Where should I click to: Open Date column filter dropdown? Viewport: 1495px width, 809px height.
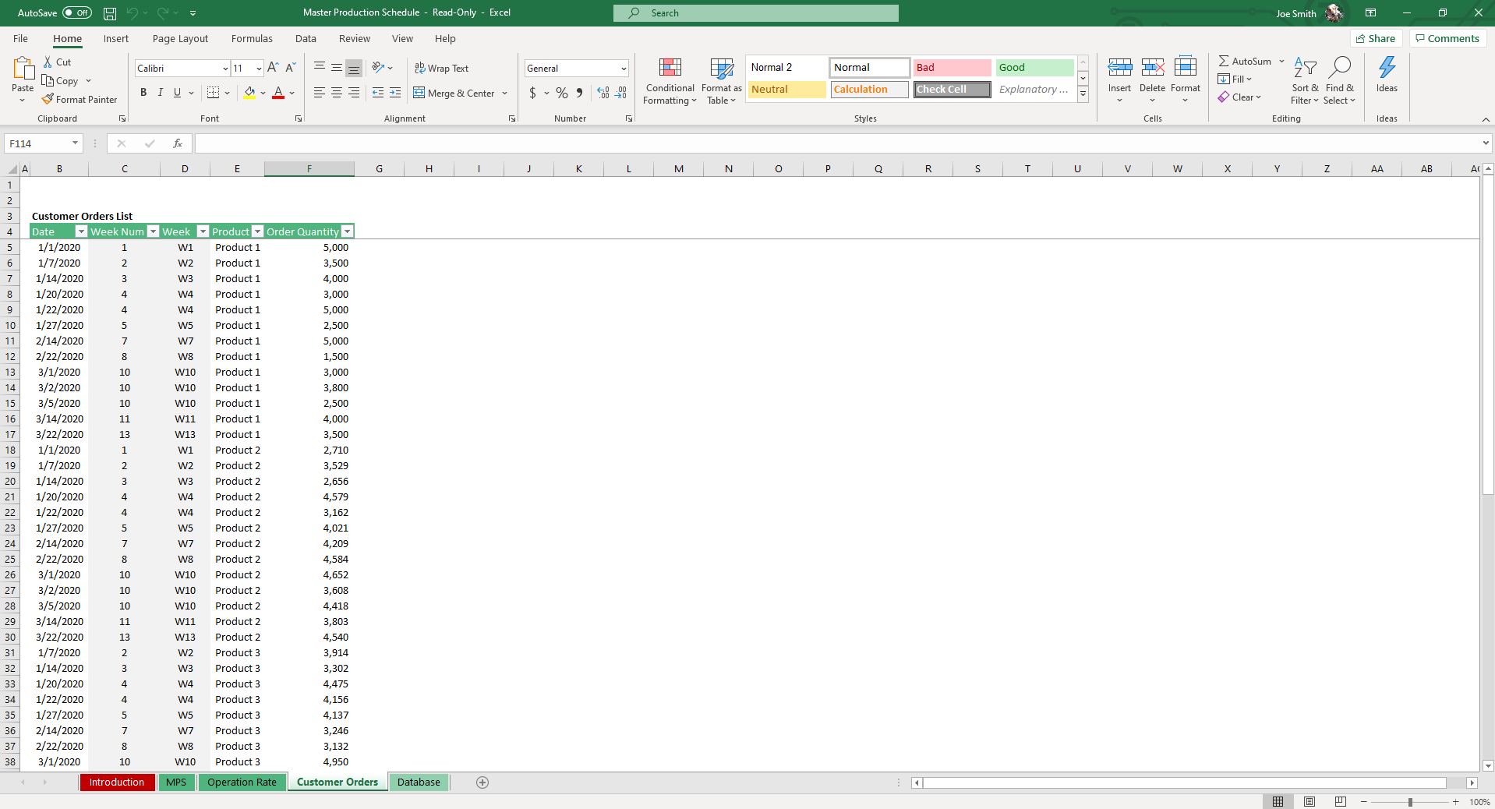coord(80,231)
